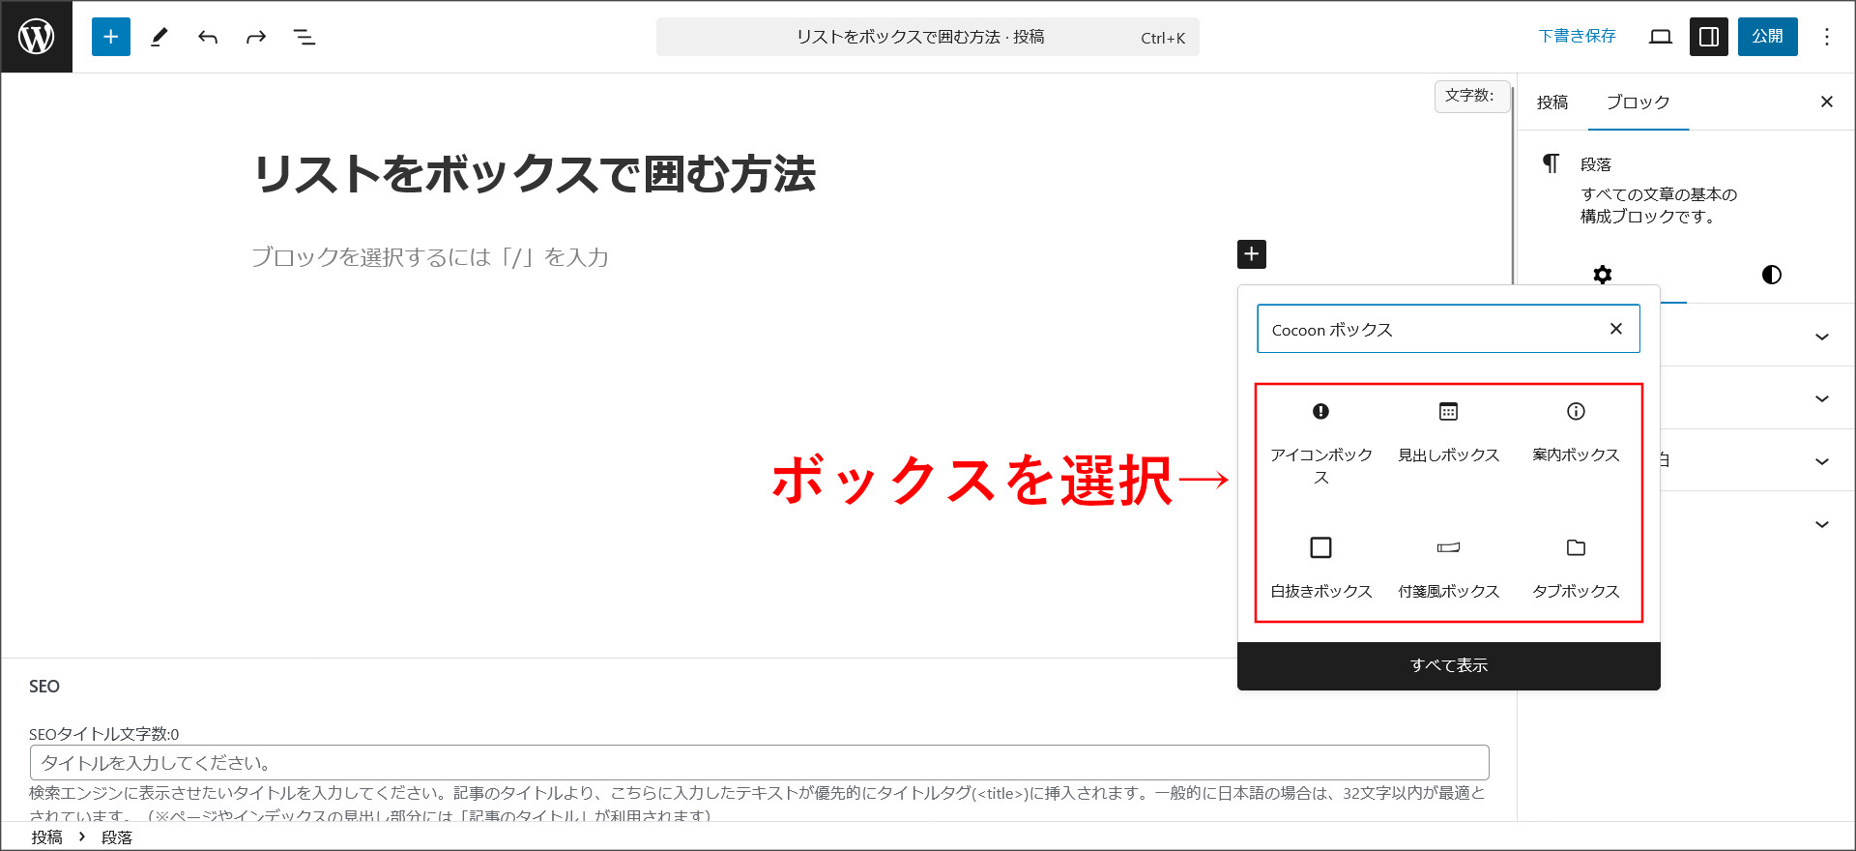The height and width of the screenshot is (851, 1856).
Task: Toggle the block inserter plus button in toolbar
Action: point(111,37)
